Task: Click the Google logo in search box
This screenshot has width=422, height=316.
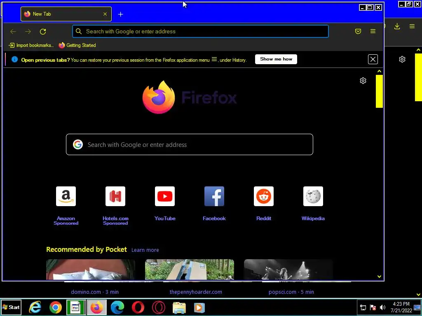Action: [x=78, y=144]
